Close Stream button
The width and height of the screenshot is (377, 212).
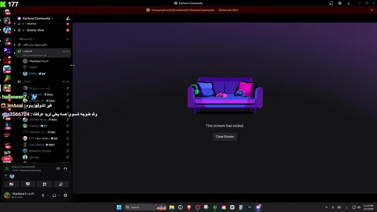[x=225, y=137]
